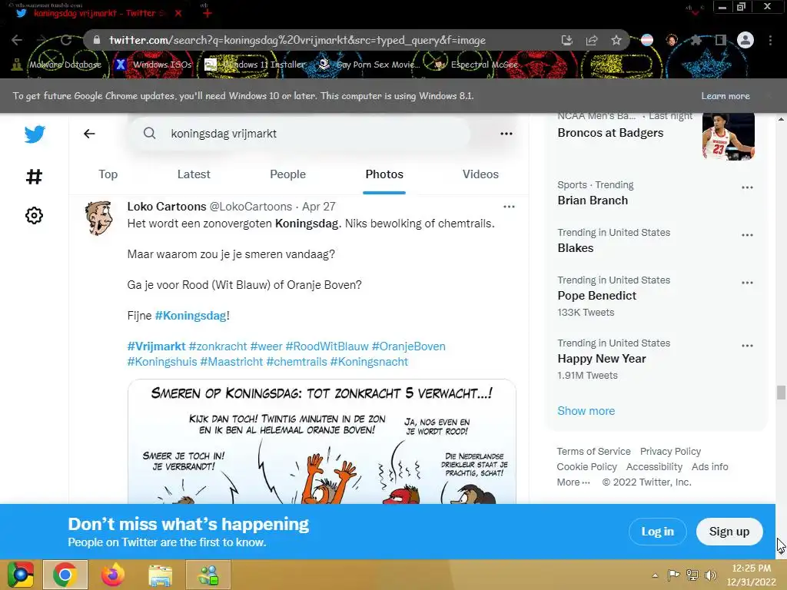Click the share page icon in address bar
The width and height of the screenshot is (787, 590).
click(592, 40)
